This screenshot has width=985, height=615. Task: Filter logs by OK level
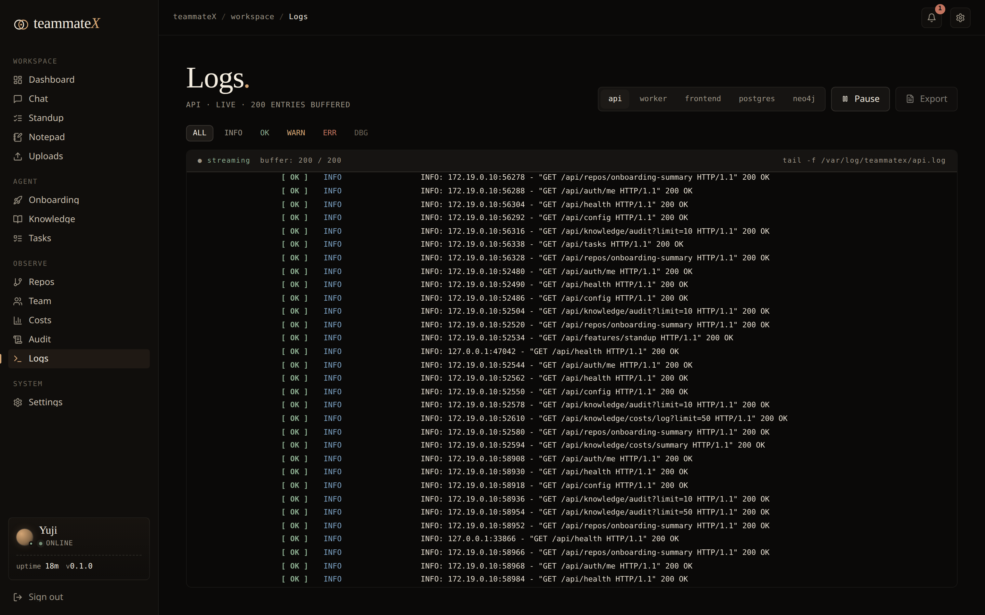point(265,133)
